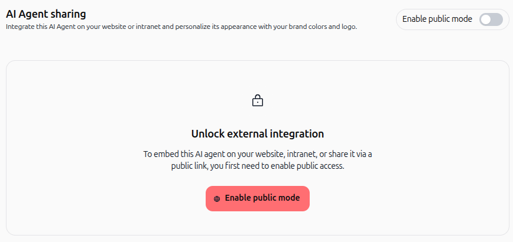Click the globe icon inside the red button

(217, 198)
